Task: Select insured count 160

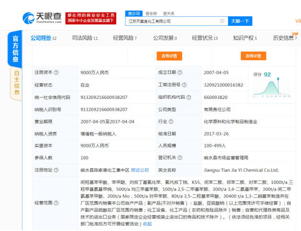Action: click(x=84, y=158)
